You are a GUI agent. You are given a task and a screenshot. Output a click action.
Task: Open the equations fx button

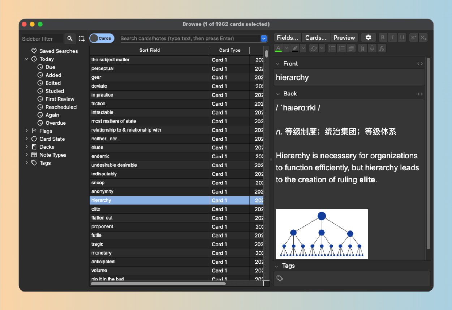pyautogui.click(x=382, y=48)
